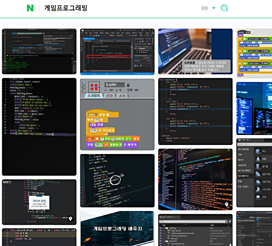
Task: Open the code thumbnail with white circled annotation
Action: [x=117, y=181]
